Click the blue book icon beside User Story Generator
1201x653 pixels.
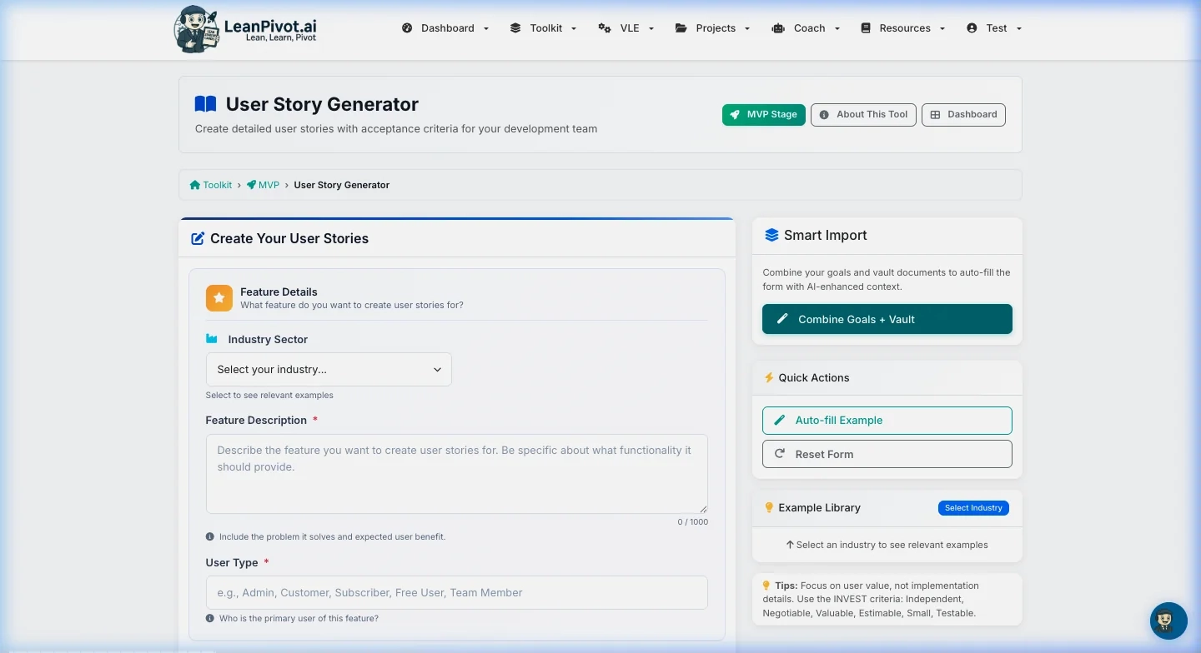pyautogui.click(x=205, y=104)
